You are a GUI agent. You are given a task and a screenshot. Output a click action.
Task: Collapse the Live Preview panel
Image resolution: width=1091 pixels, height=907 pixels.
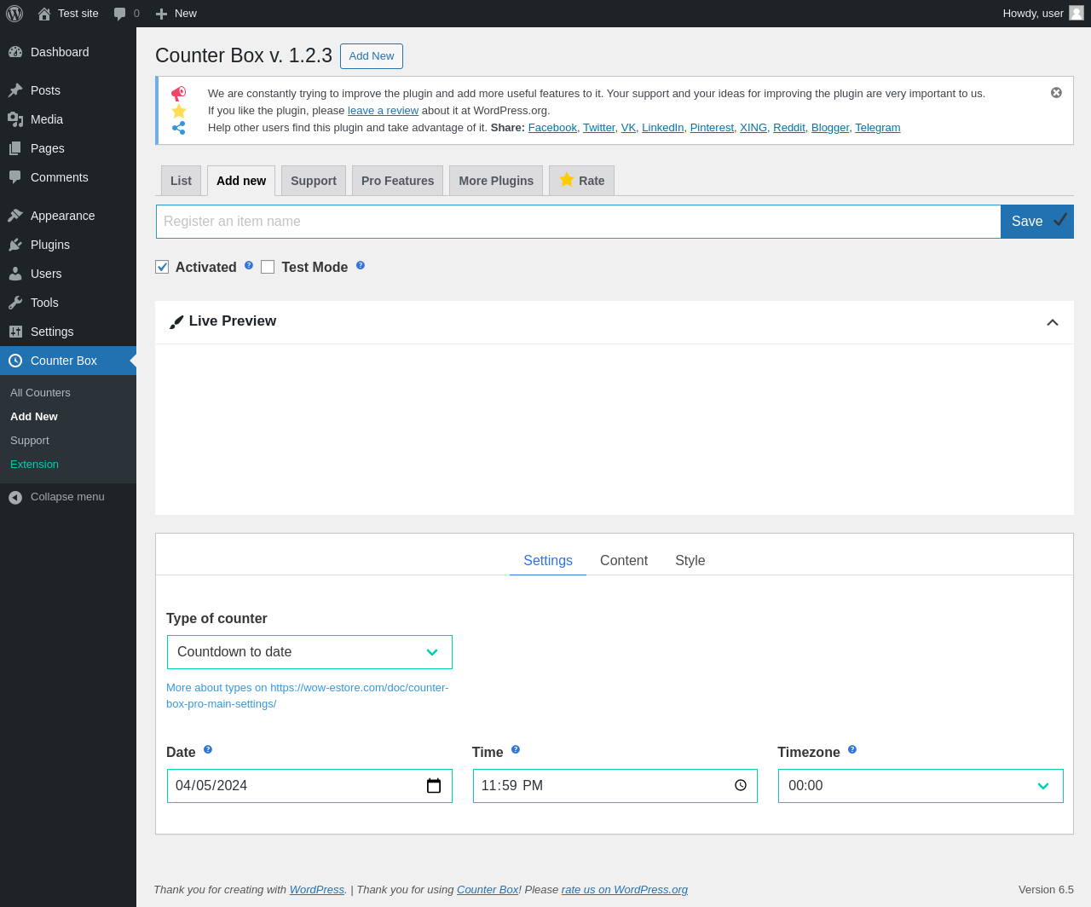point(1053,322)
